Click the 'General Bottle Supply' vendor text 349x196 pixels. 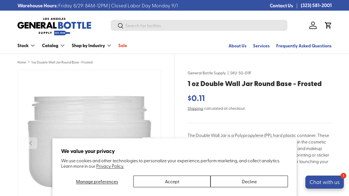tap(206, 73)
